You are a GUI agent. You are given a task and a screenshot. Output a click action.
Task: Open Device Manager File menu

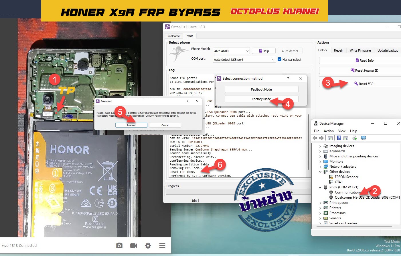click(317, 131)
